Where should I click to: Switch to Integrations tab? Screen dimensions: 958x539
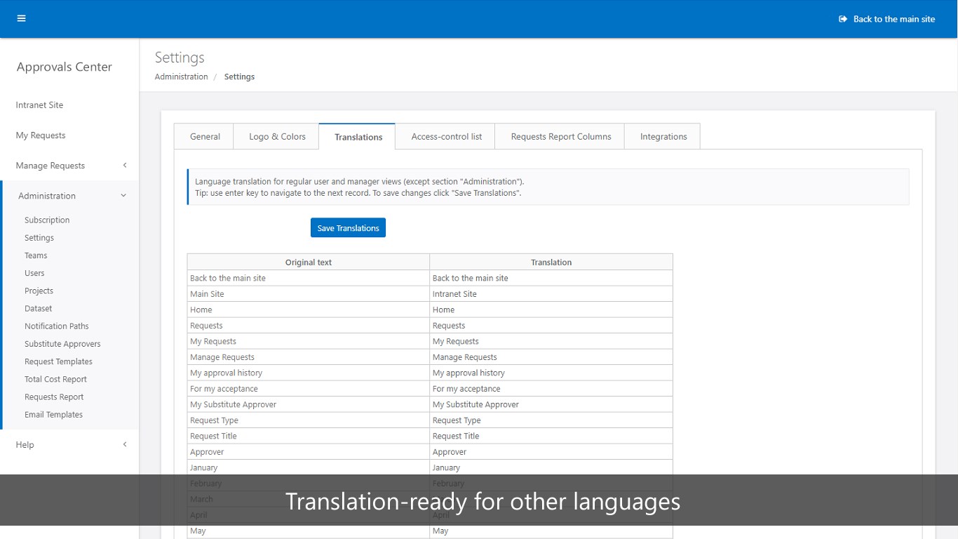[663, 136]
